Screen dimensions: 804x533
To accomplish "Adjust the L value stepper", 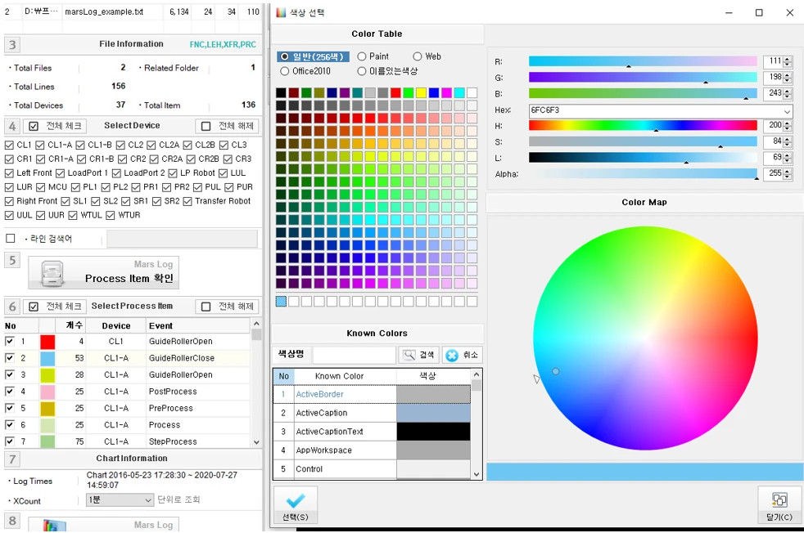I will [788, 159].
